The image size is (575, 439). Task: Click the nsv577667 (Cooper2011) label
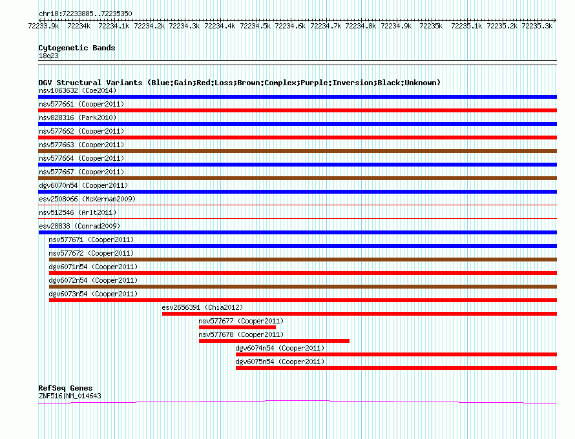point(81,172)
